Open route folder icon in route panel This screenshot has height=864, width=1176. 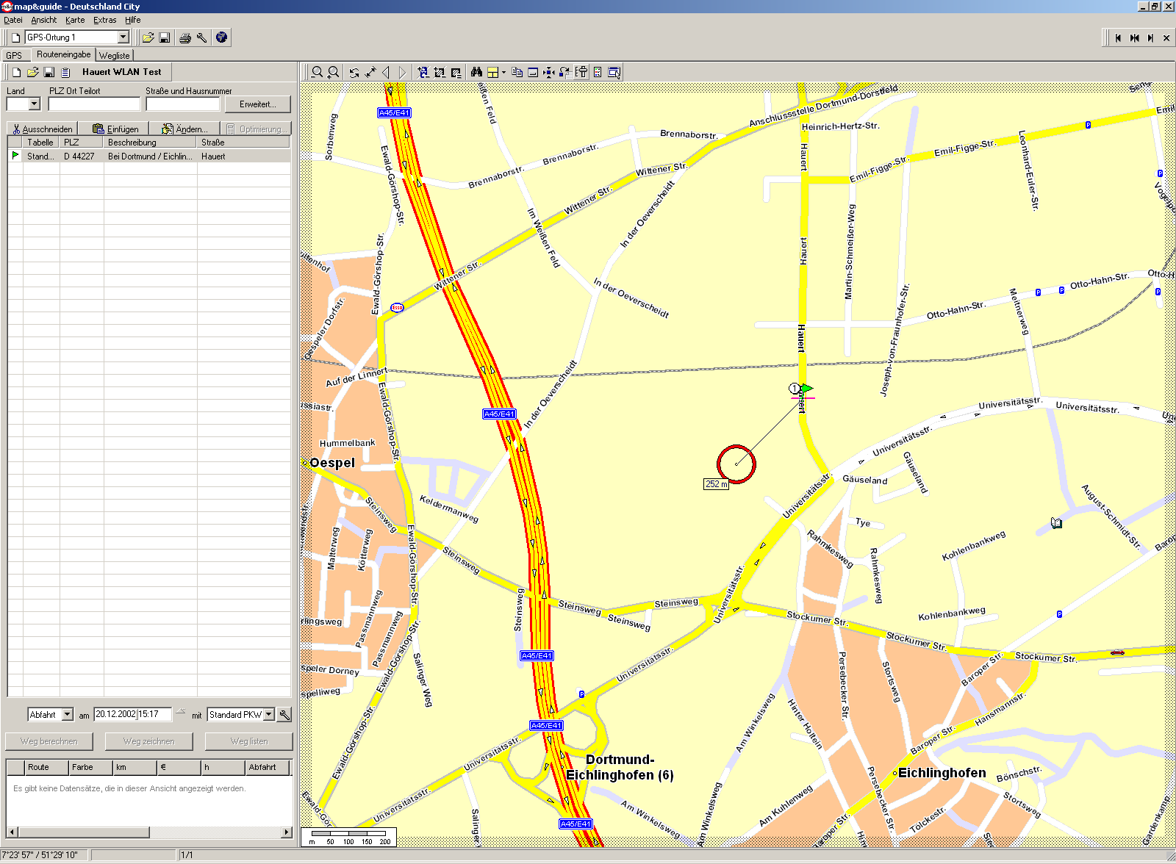[32, 72]
